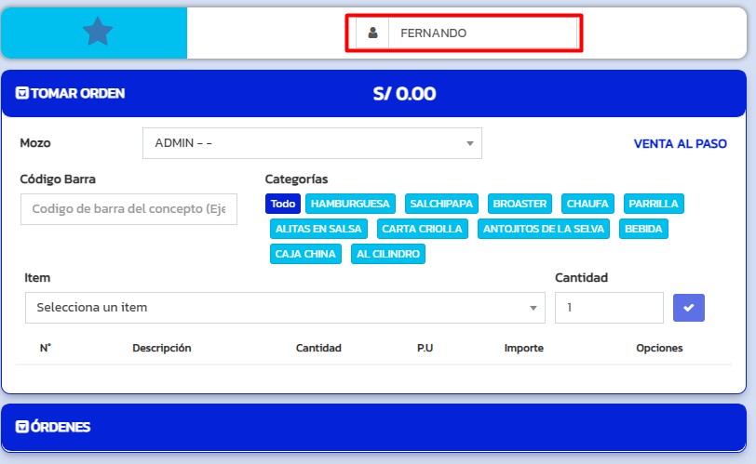The image size is (756, 464).
Task: Expand the 'Selecciona un item' dropdown
Action: pos(285,308)
